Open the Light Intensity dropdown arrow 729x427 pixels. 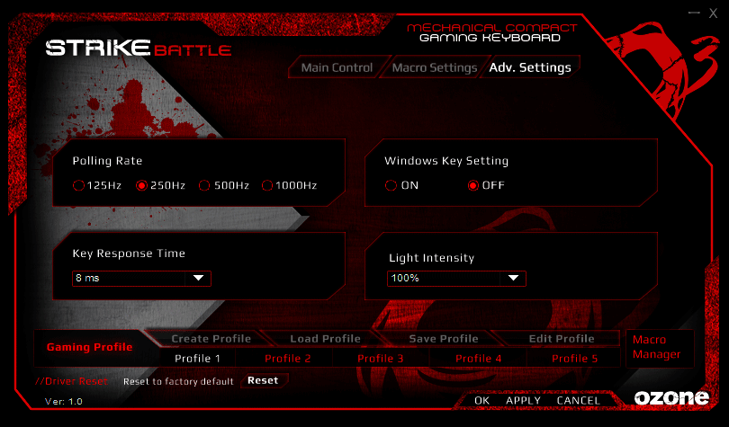coord(513,278)
